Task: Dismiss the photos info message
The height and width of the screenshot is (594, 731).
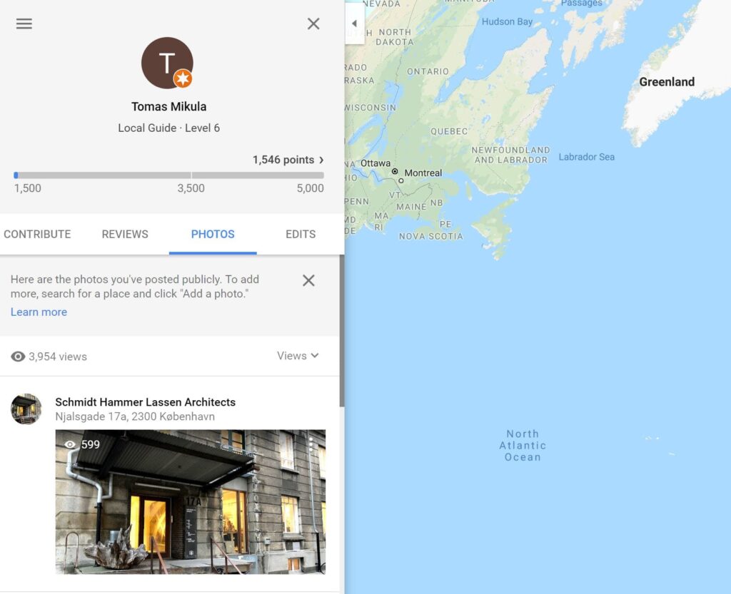Action: [x=308, y=280]
